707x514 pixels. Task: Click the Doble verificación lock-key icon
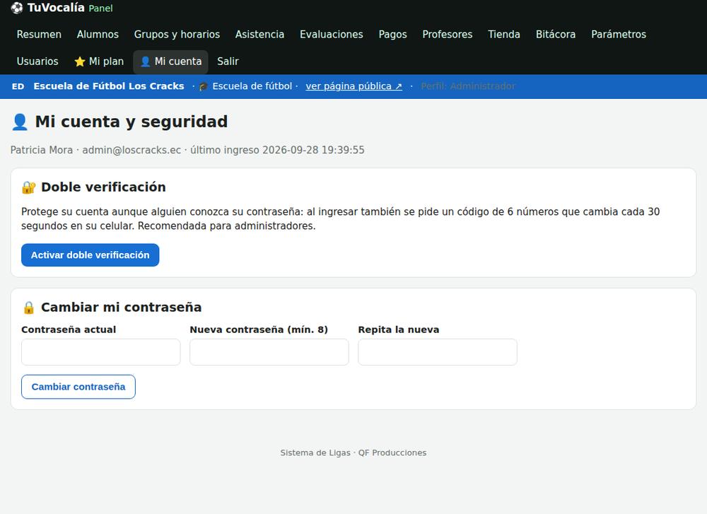(x=28, y=187)
